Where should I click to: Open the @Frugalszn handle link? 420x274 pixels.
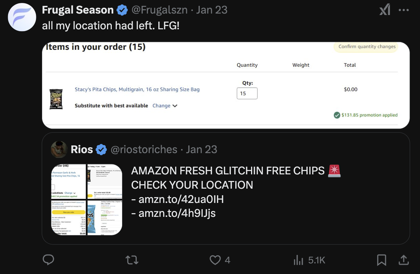pyautogui.click(x=160, y=10)
